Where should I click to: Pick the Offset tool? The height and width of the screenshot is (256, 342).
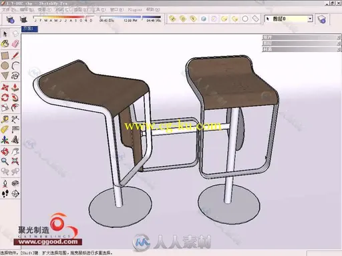coord(15,107)
